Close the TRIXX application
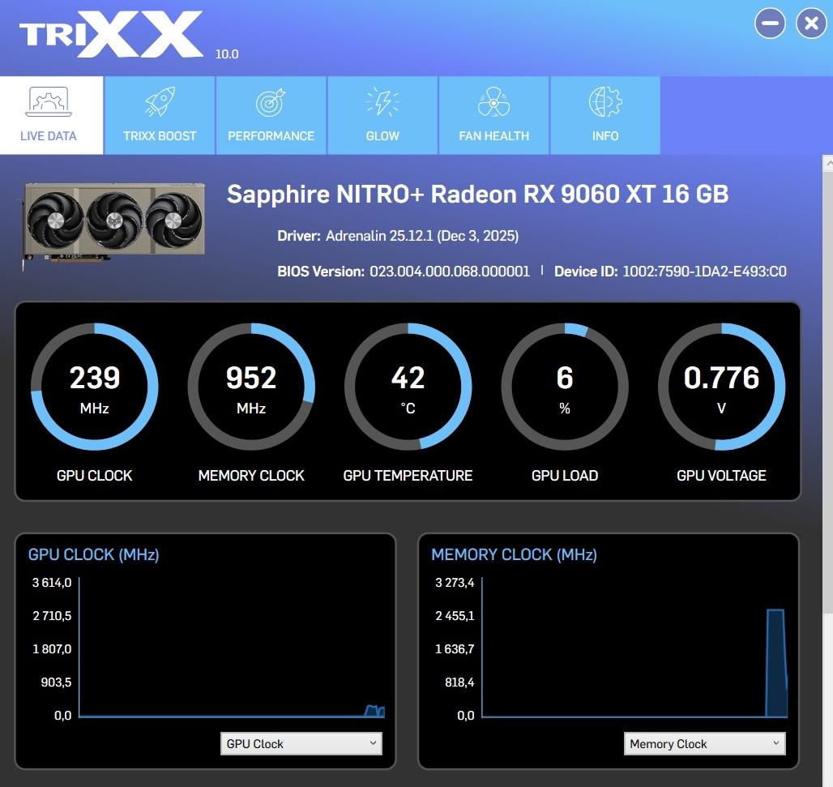 [811, 24]
